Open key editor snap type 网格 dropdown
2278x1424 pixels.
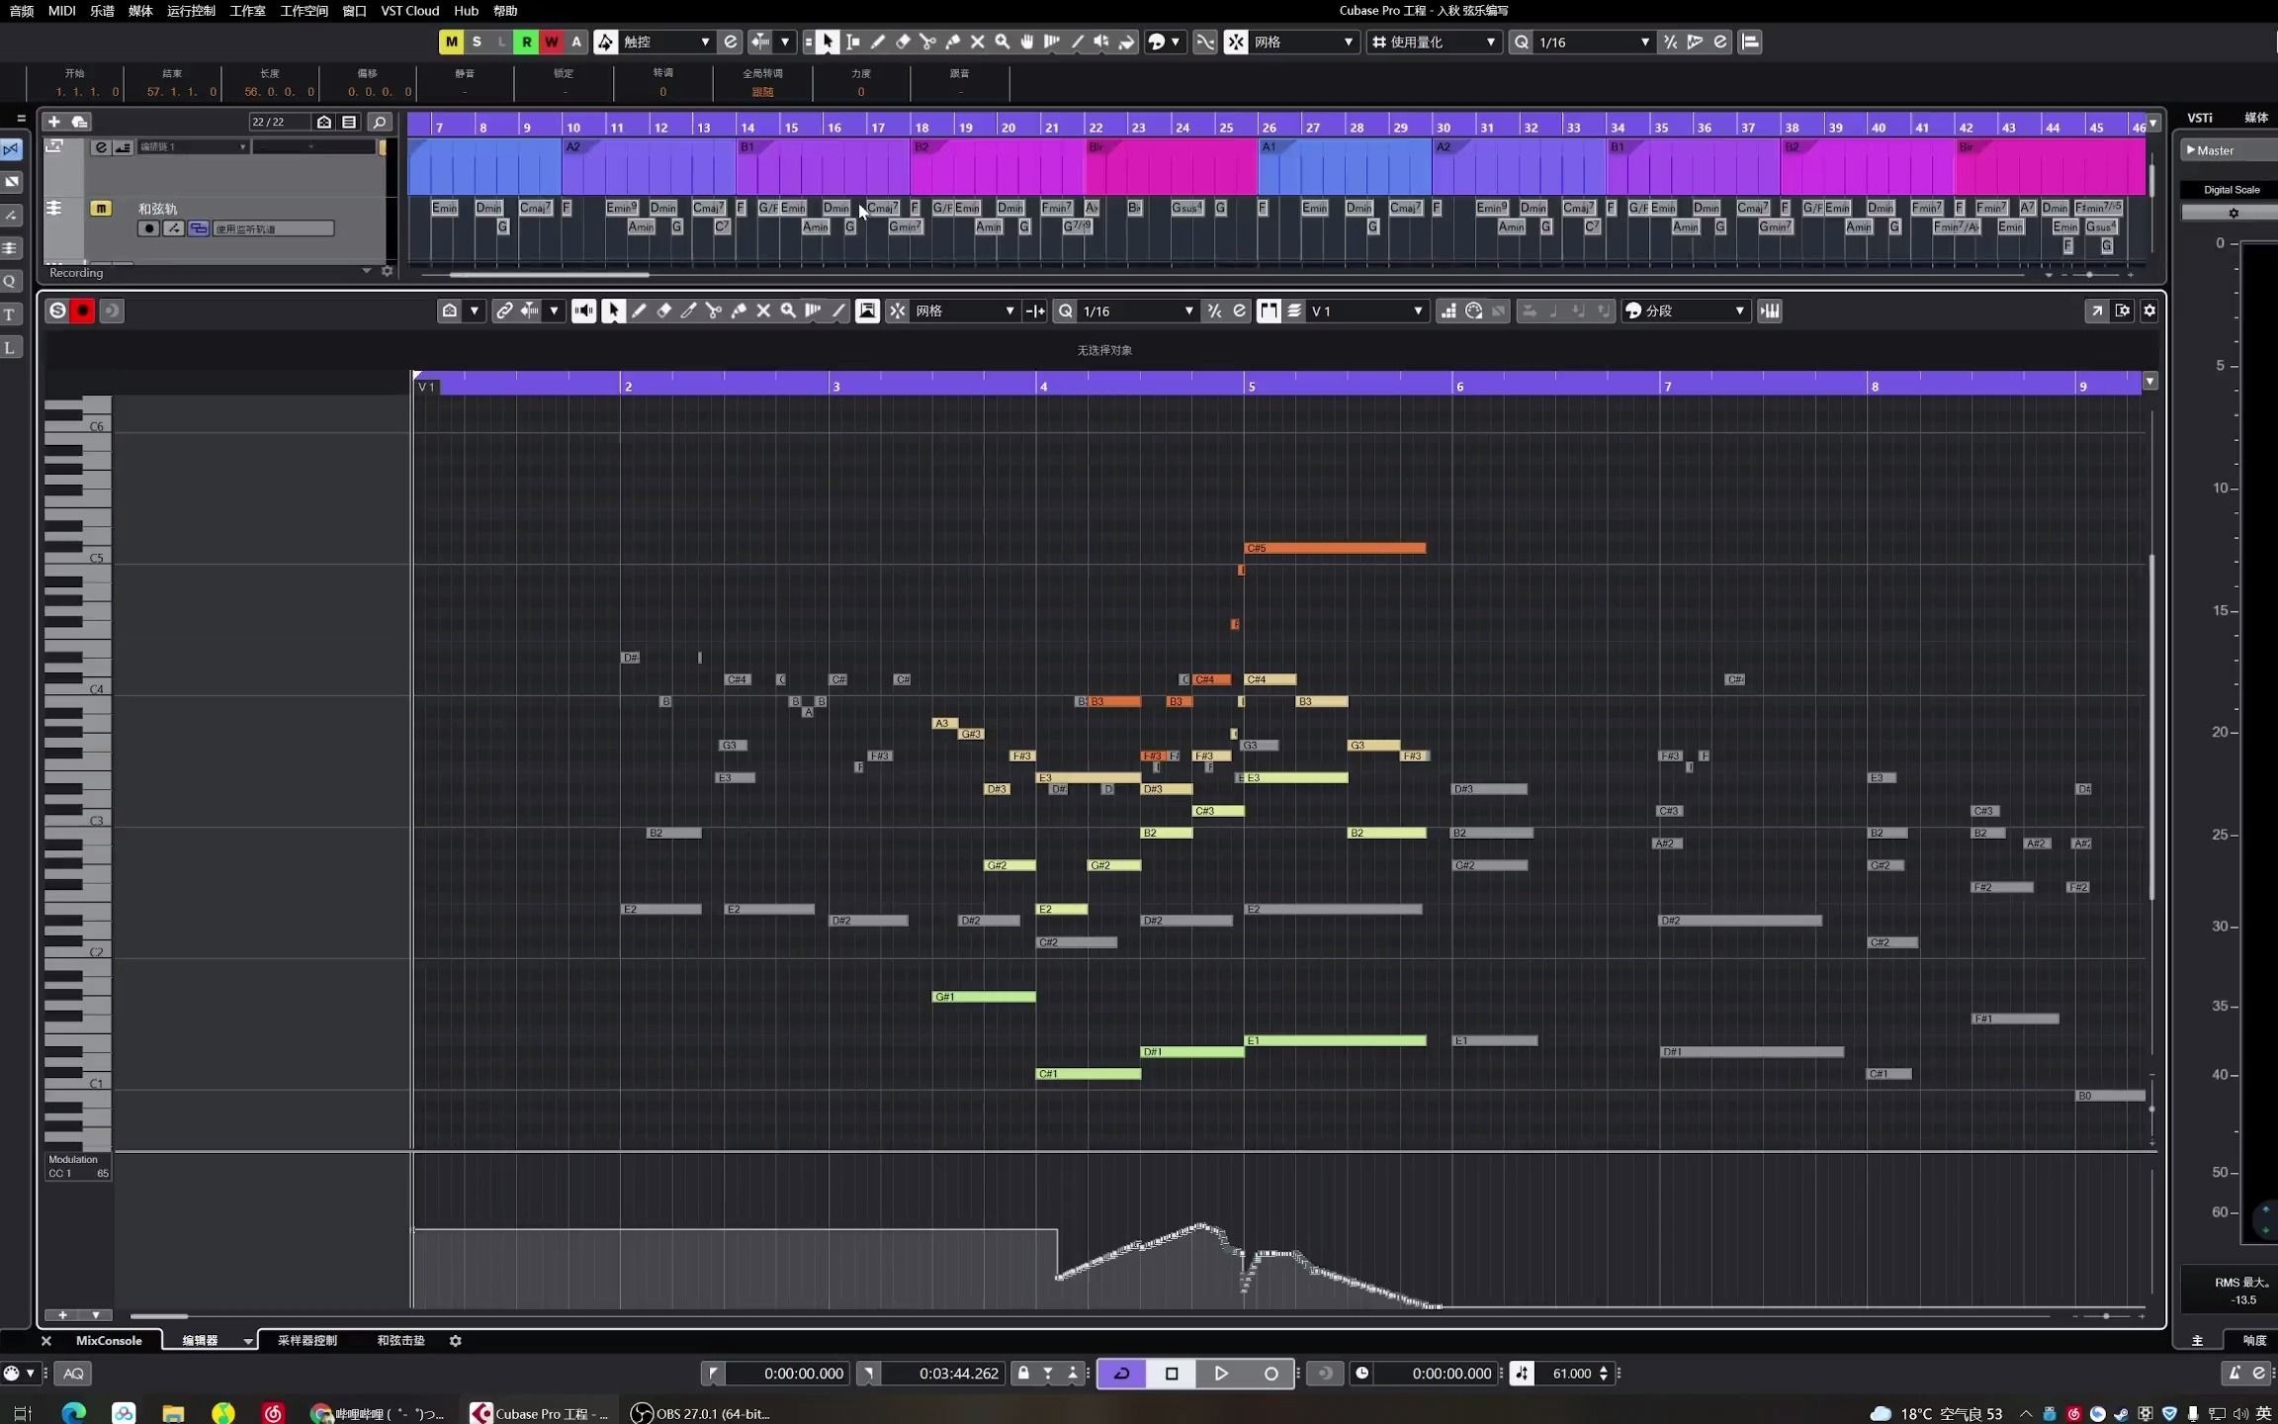click(x=964, y=311)
